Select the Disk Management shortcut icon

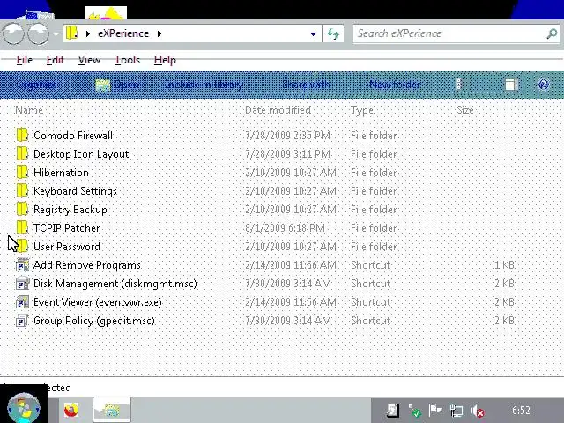pyautogui.click(x=22, y=283)
